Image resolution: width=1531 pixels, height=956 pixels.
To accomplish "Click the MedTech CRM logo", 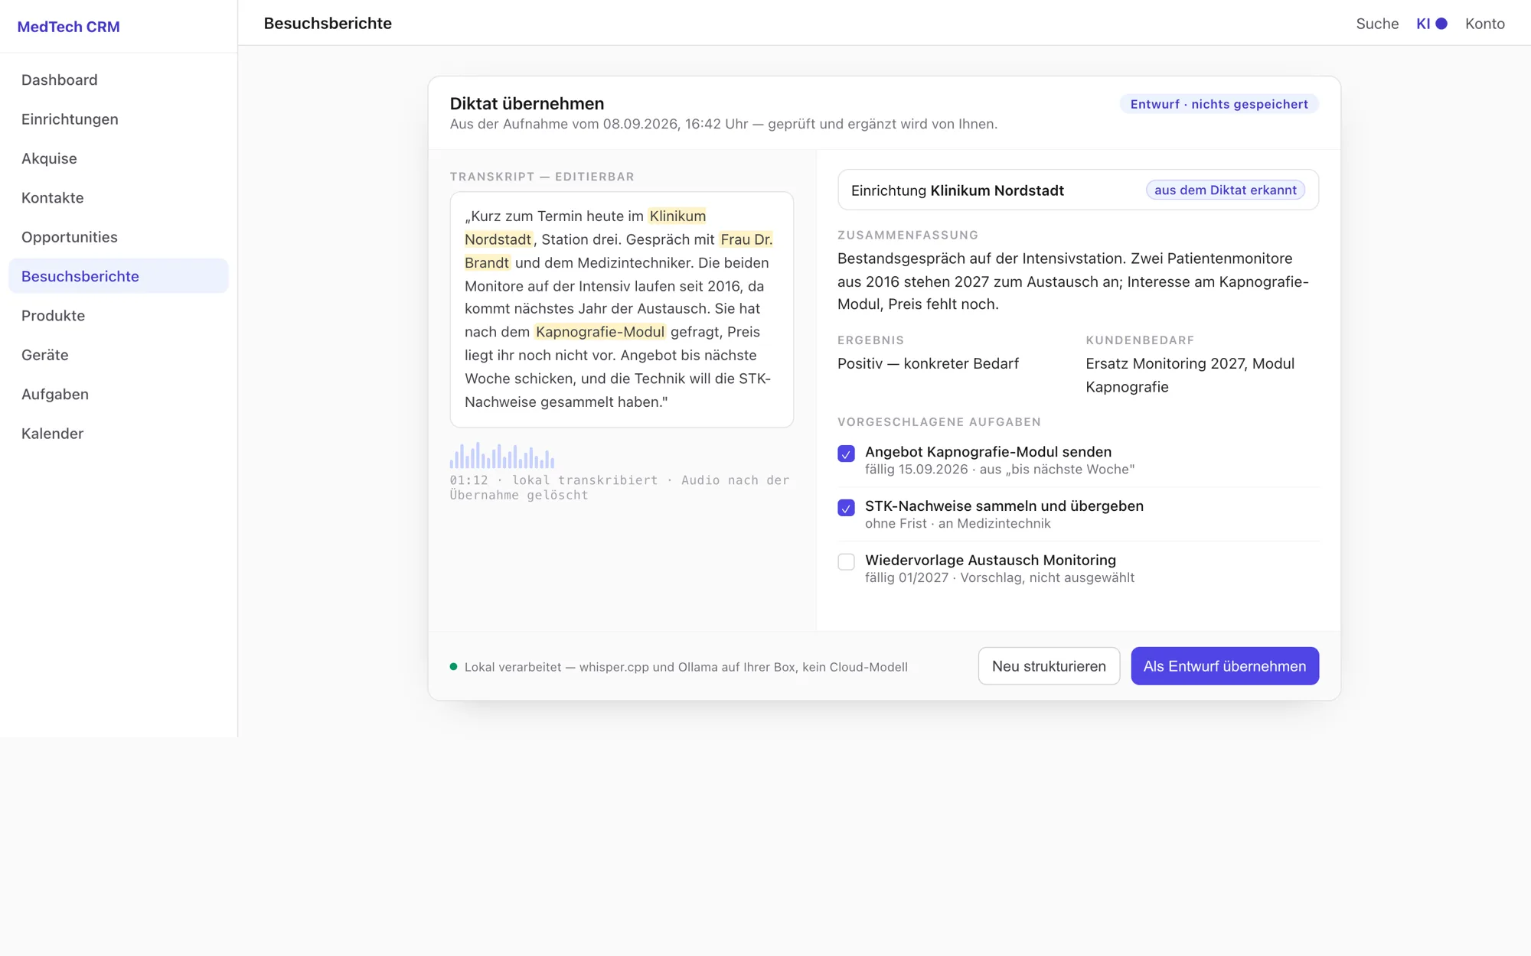I will click(68, 27).
